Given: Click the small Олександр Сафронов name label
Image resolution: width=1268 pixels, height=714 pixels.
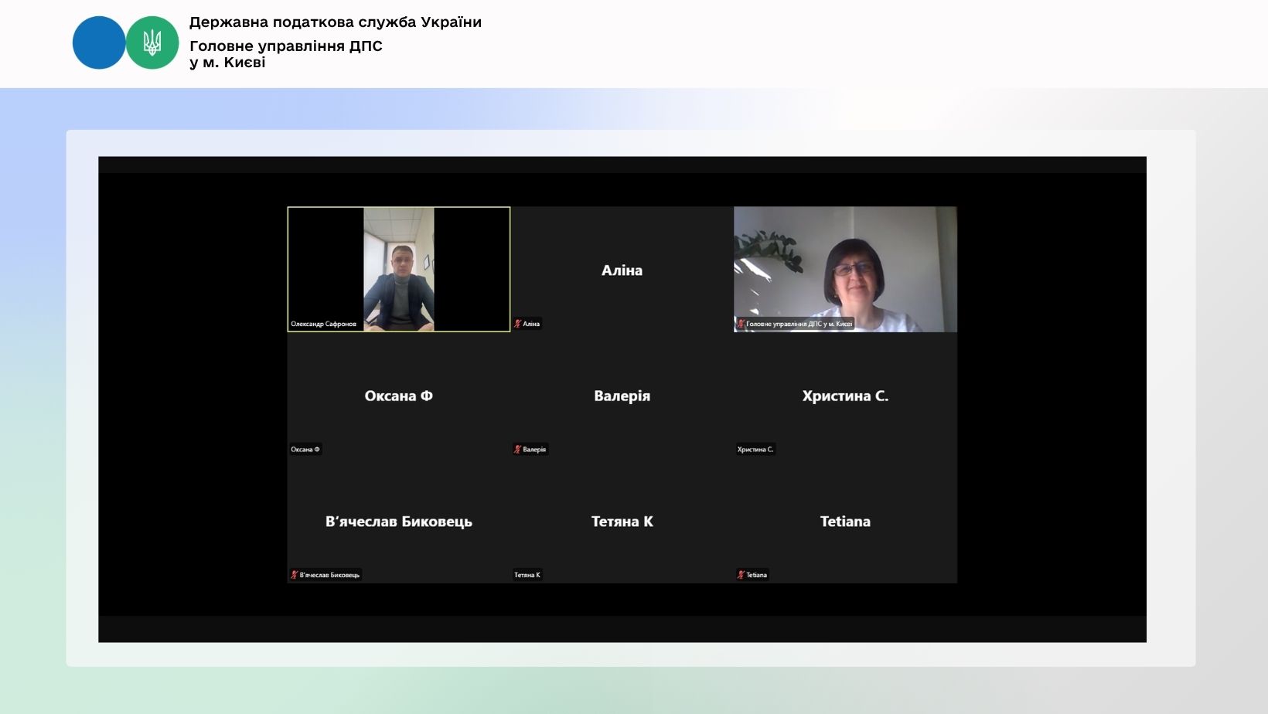Looking at the screenshot, I should (x=323, y=324).
